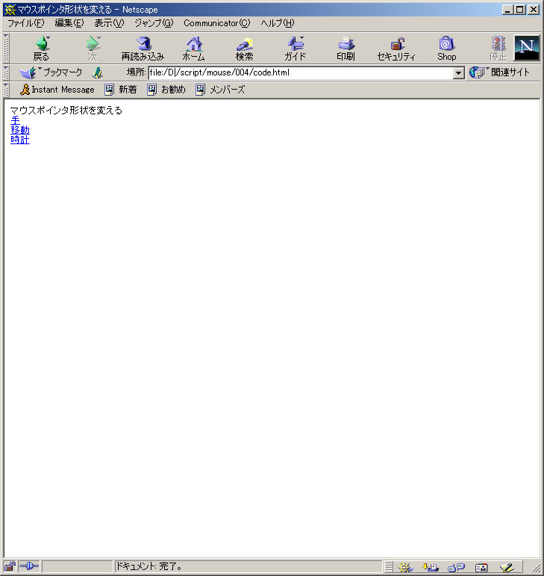
Task: Expand the location URL dropdown arrow
Action: point(458,72)
